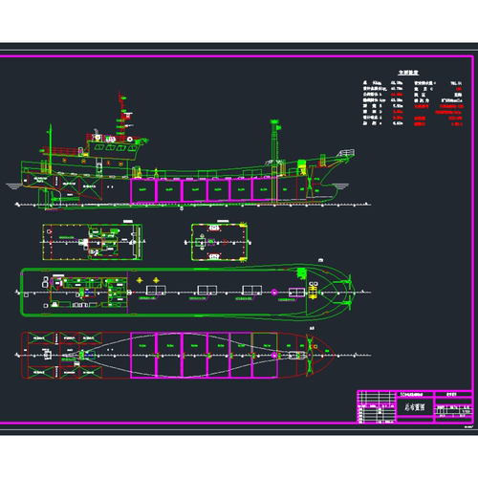
Task: Click the wheelhouse deck plan on the left
Action: click(93, 242)
